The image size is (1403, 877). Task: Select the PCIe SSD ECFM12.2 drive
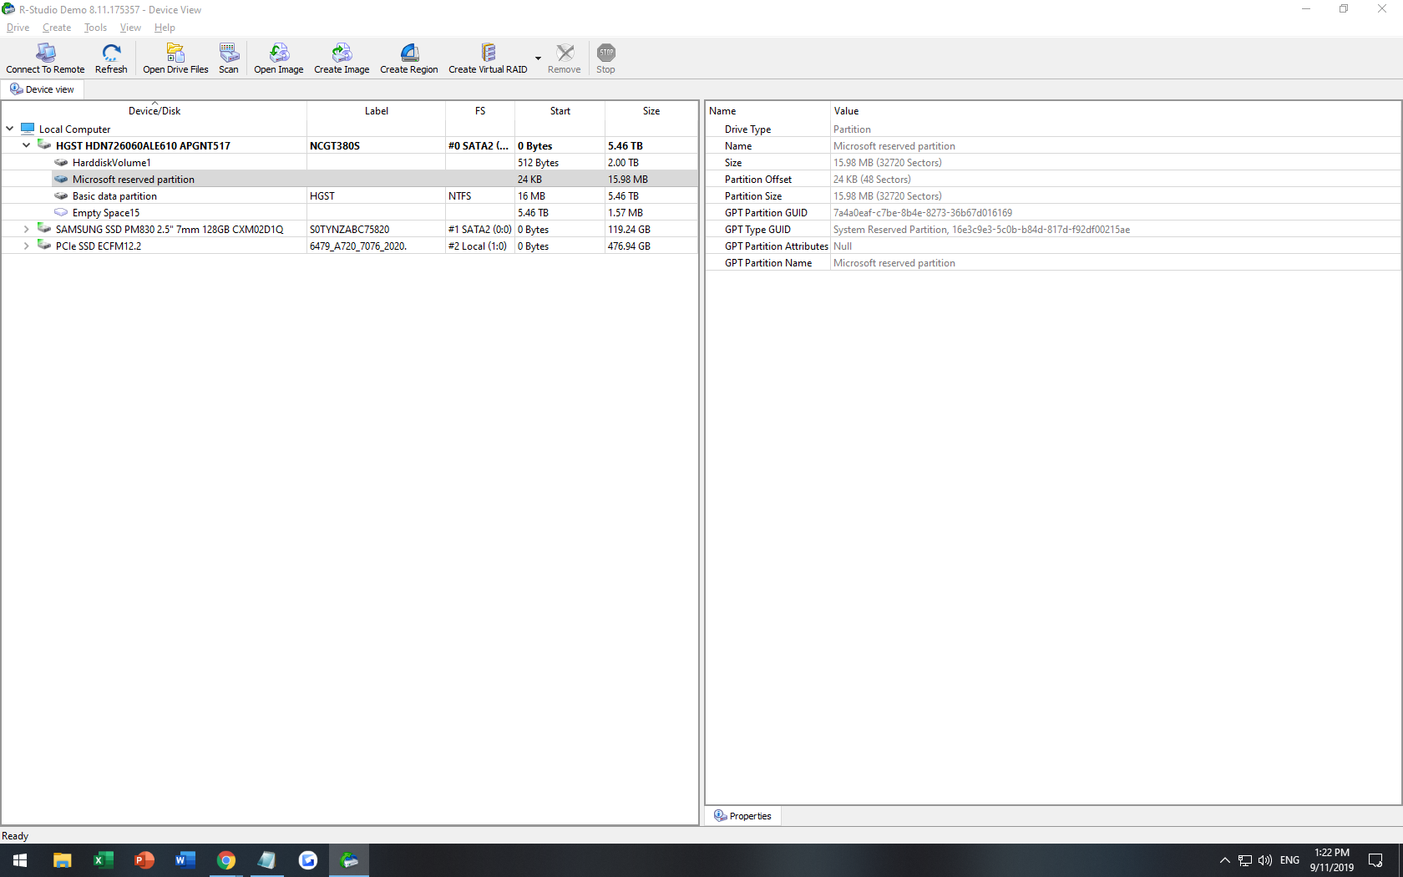coord(99,246)
